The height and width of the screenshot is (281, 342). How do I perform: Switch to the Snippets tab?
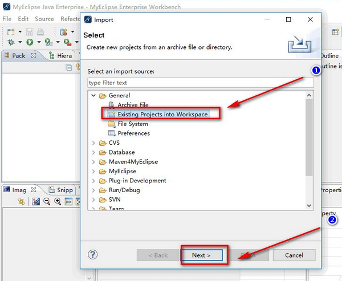(x=60, y=190)
